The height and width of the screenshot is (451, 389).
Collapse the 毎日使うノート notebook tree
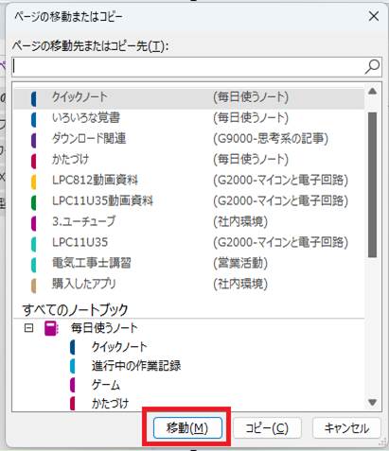click(x=28, y=328)
